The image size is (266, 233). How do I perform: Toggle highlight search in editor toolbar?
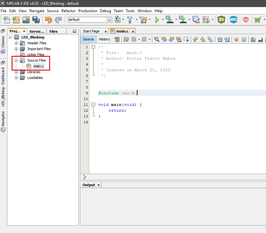(x=179, y=39)
